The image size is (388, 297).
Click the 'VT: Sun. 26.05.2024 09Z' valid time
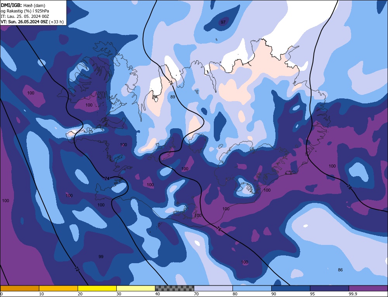point(24,22)
